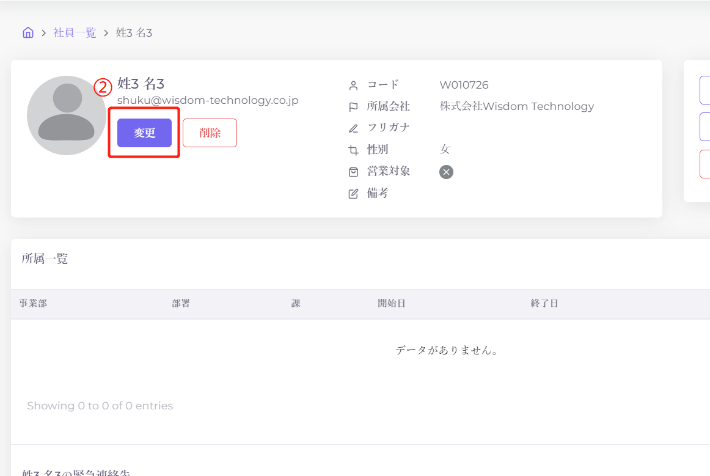Click the home icon in the breadcrumb
710x476 pixels.
coord(27,33)
